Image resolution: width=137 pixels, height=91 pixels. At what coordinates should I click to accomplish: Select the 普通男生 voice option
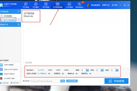[56, 74]
